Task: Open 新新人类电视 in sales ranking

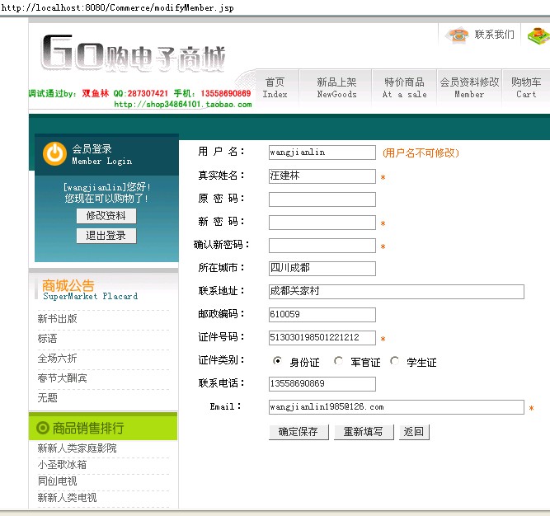Action: coord(67,497)
